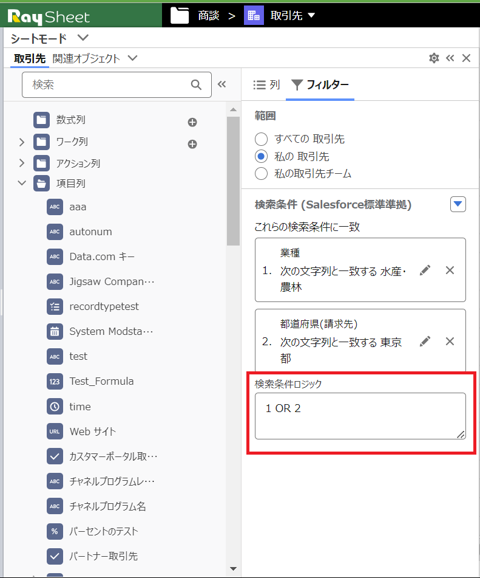The image size is (480, 578).
Task: Collapse the 項目列 folder
Action: point(22,183)
